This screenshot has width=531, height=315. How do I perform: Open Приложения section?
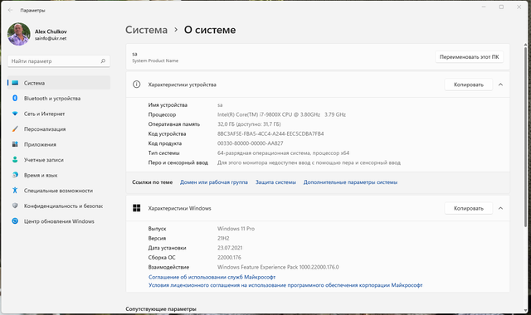59,144
